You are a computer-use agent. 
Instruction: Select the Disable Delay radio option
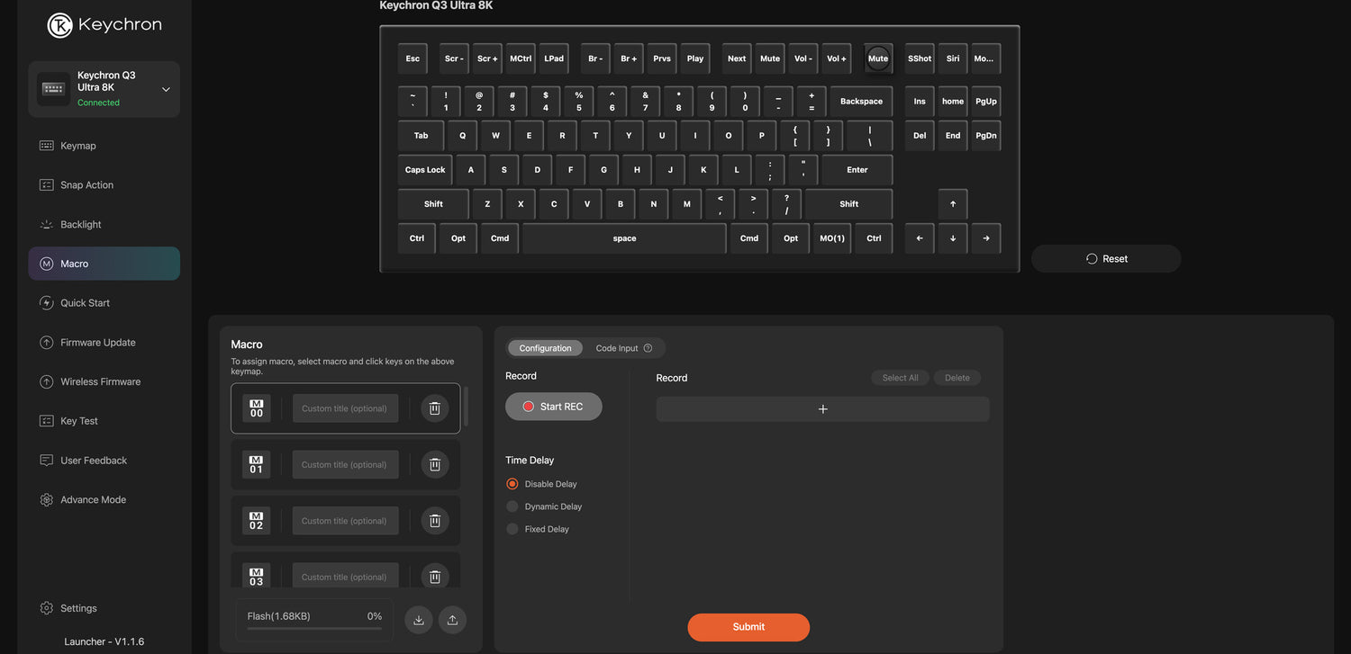tap(512, 484)
